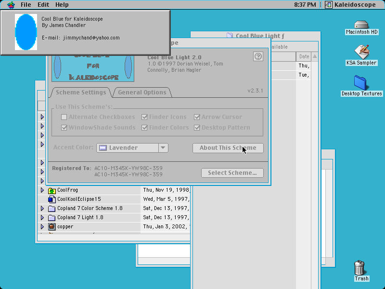
Task: Toggle the Finder Colors checkbox
Action: click(x=144, y=128)
